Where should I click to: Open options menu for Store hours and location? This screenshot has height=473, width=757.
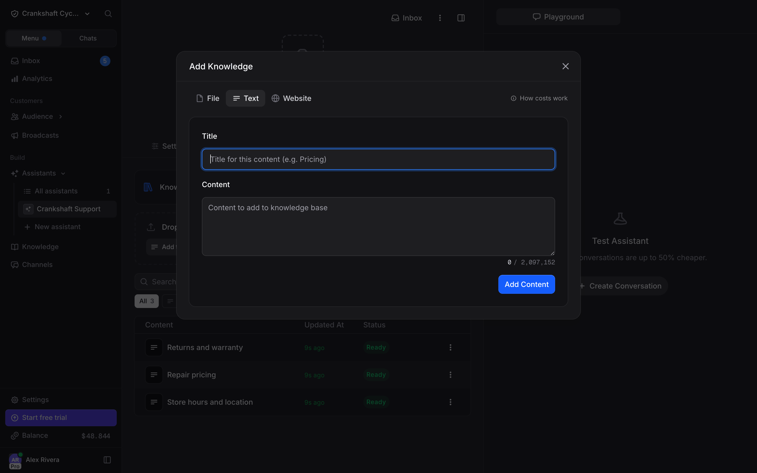click(451, 402)
